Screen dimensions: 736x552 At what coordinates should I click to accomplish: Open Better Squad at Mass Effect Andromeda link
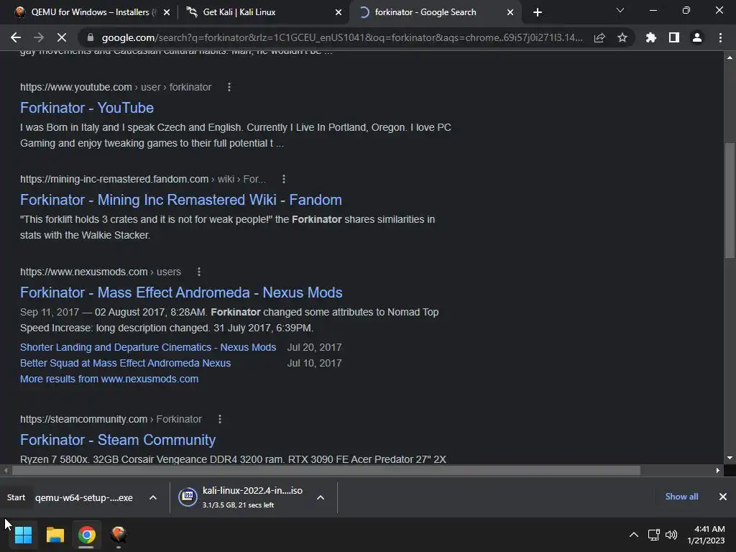[125, 363]
